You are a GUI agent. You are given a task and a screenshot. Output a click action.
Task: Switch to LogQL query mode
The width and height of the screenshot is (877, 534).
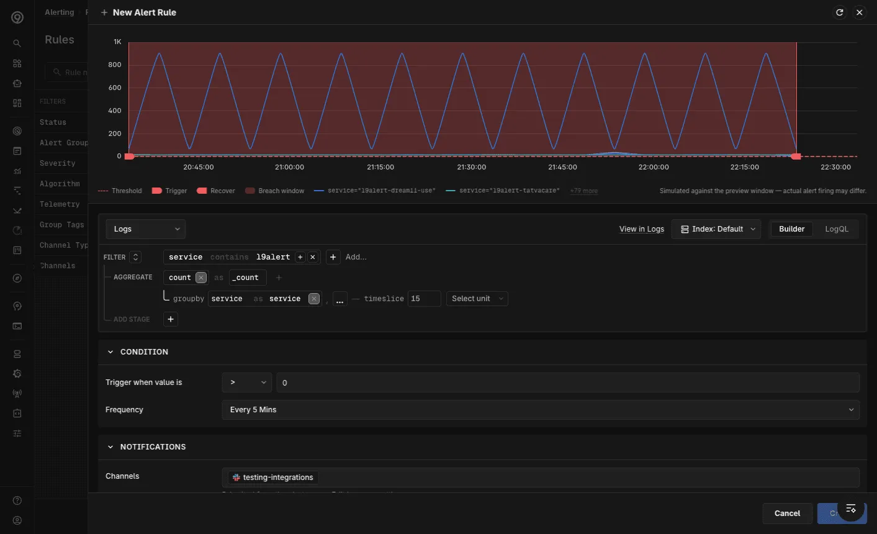point(837,229)
